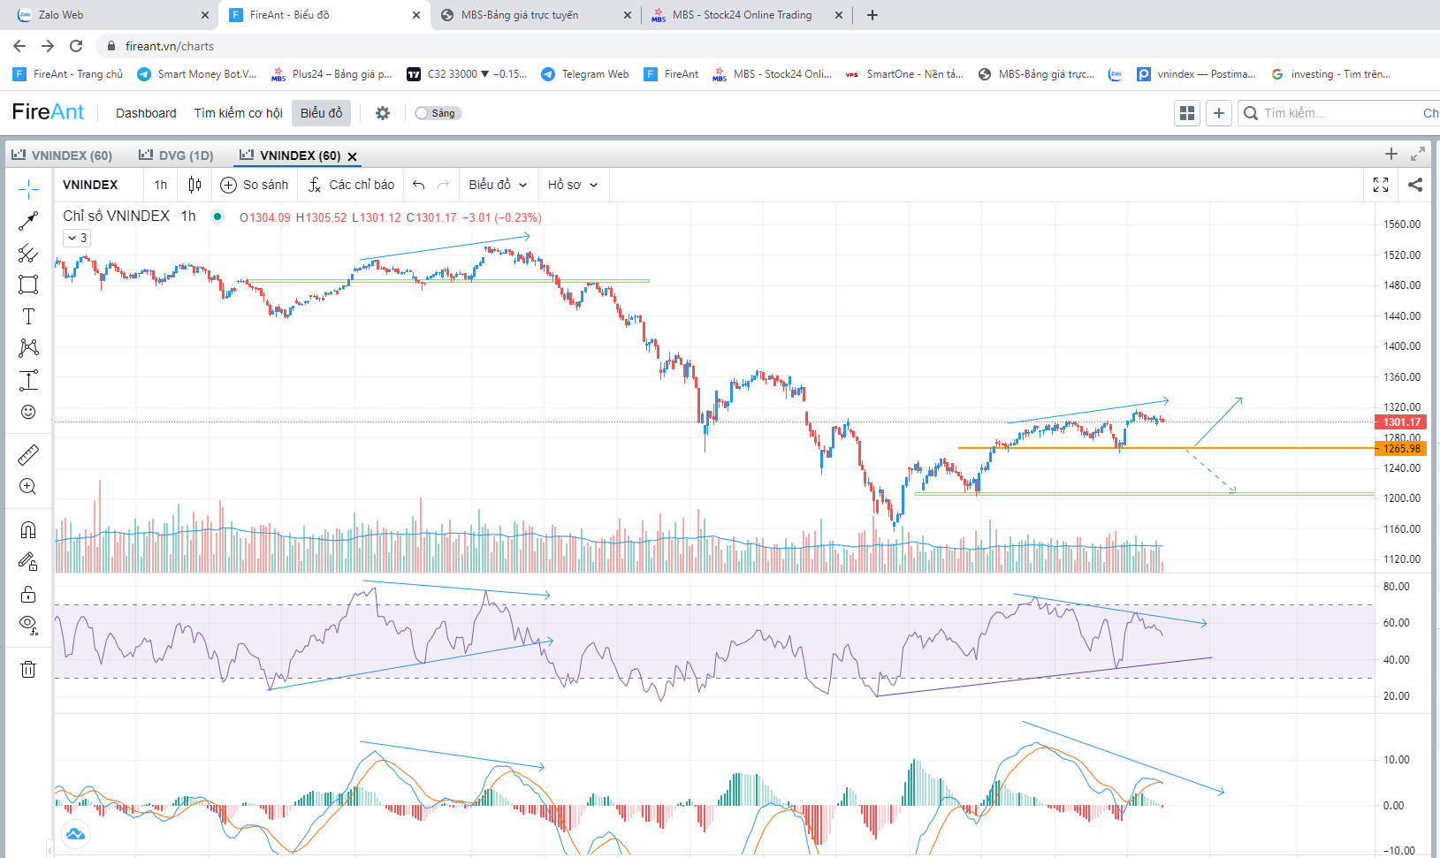Open FireAnt - Trang chủ bookmark
1440x858 pixels.
click(x=68, y=74)
